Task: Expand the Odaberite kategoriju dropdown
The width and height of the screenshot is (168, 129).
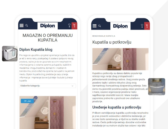Action: tap(48, 86)
